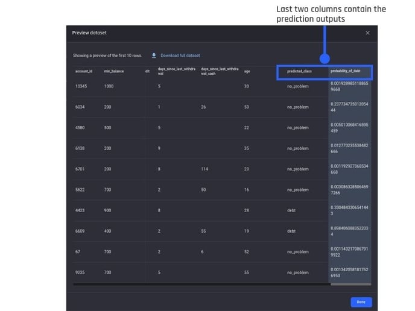415x311 pixels.
Task: Click probability value 0.330484330654144
Action: [x=349, y=210]
